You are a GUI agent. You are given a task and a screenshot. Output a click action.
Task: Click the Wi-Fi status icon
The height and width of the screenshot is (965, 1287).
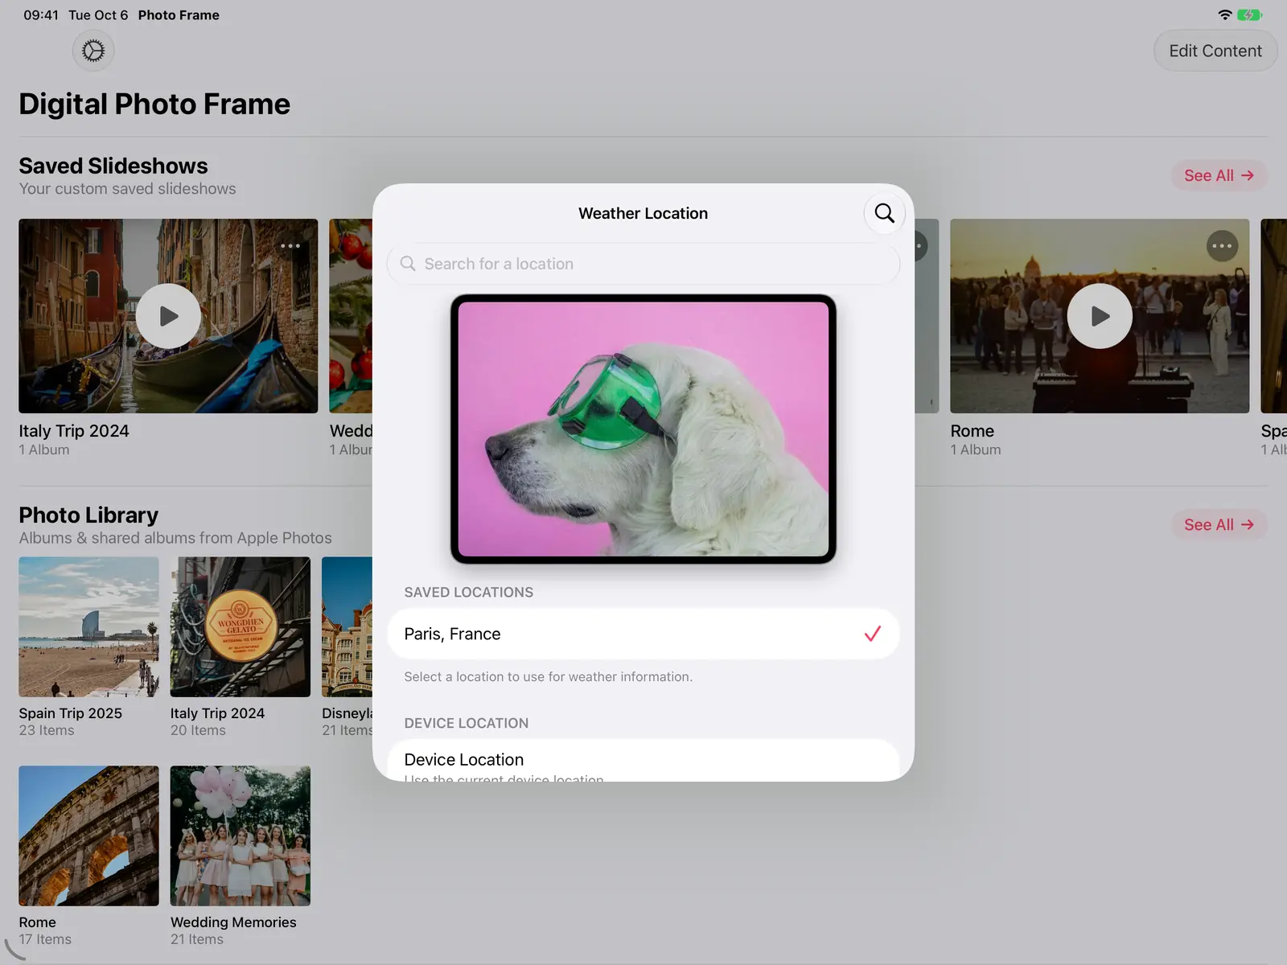coord(1224,15)
